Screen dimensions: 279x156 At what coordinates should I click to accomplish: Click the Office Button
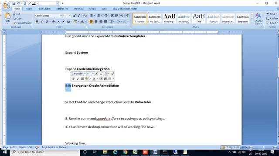[x=6, y=5]
